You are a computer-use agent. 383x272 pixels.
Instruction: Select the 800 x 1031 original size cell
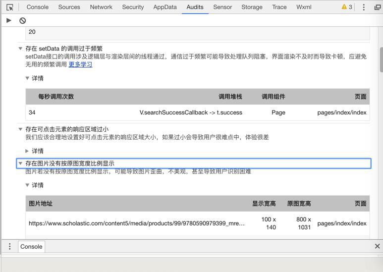[x=304, y=223]
